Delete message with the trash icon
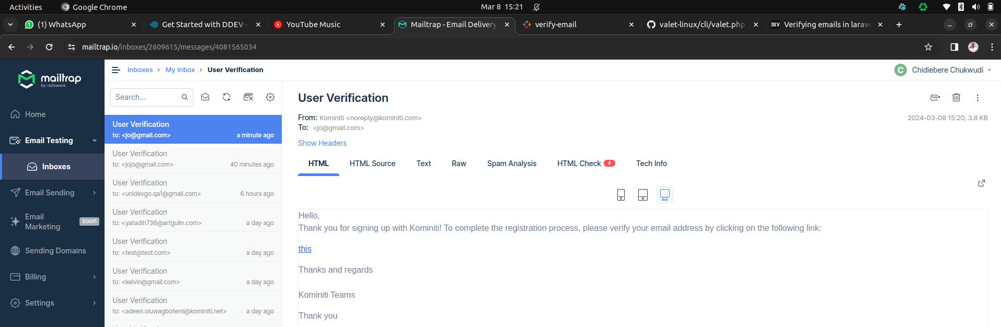 tap(956, 98)
